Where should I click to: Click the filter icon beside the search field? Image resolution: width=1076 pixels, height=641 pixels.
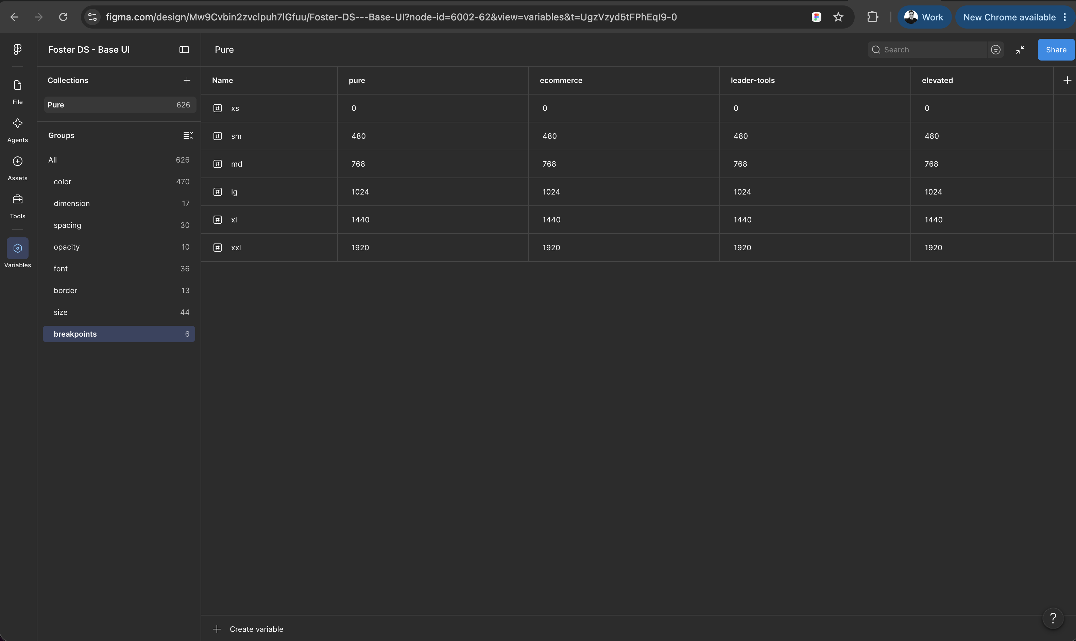[x=995, y=50]
